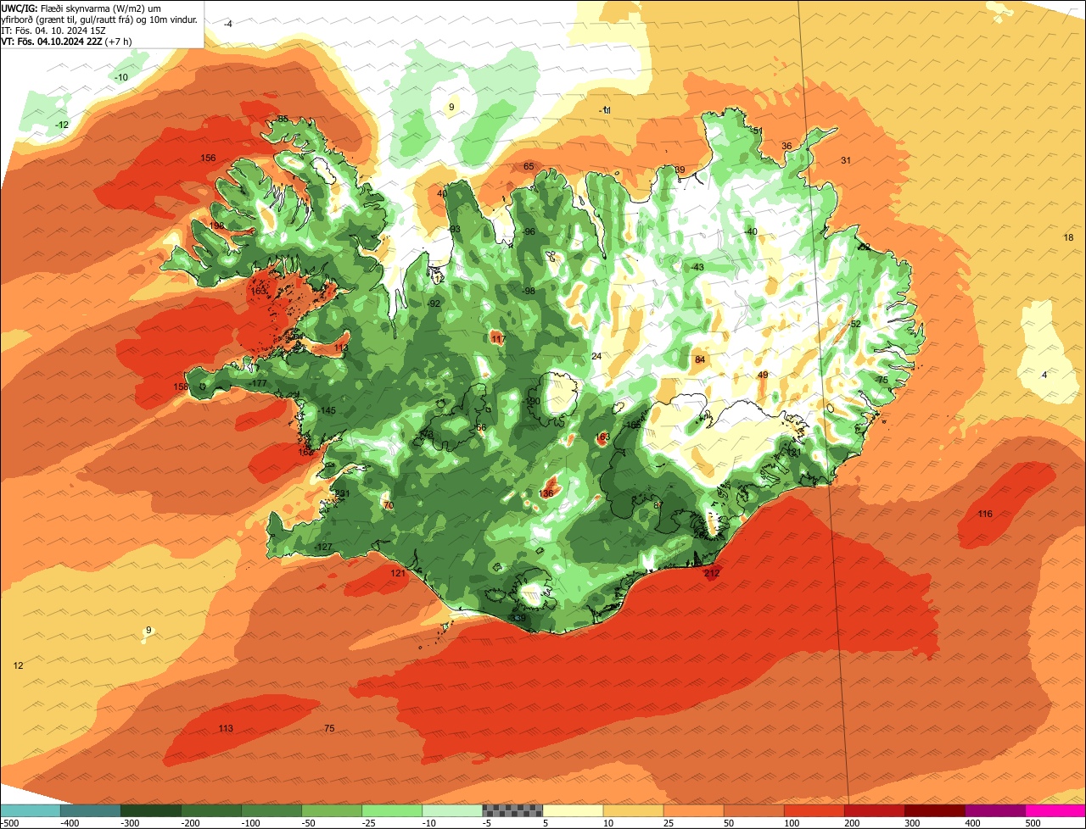This screenshot has width=1086, height=829.
Task: Click the flux value "70" in southwest Iceland
Action: tap(389, 506)
